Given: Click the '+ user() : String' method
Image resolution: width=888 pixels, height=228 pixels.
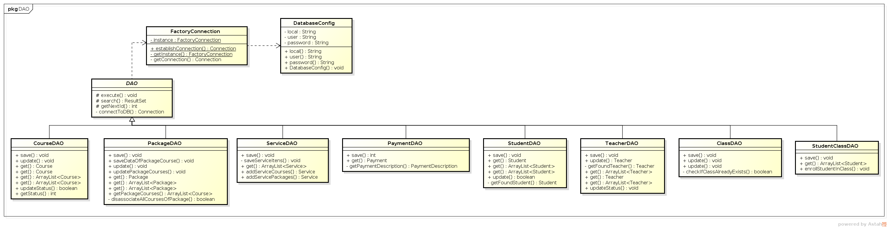Looking at the screenshot, I should pos(303,57).
